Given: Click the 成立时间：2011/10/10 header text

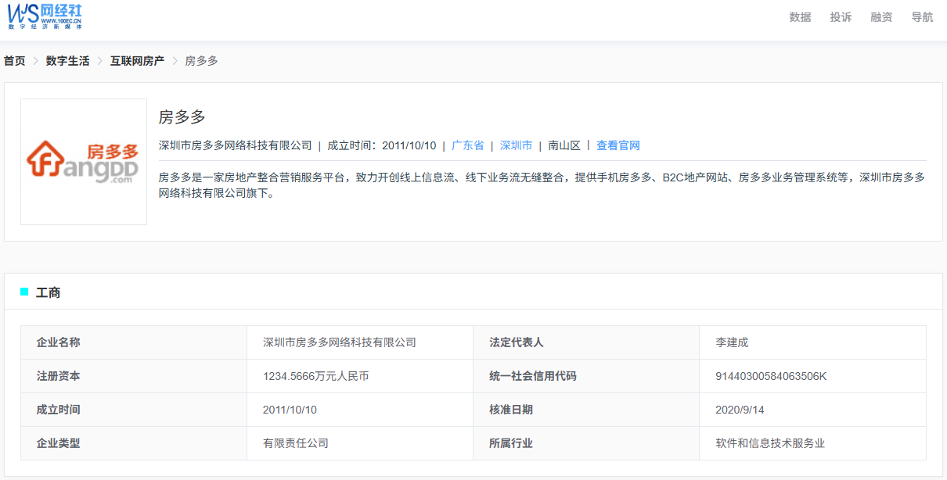Looking at the screenshot, I should (x=381, y=145).
